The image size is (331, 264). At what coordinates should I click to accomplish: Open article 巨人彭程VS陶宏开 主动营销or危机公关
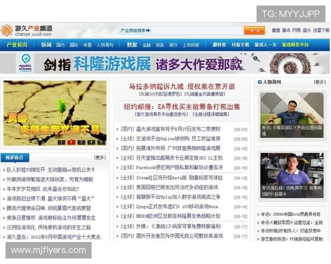click(x=51, y=170)
